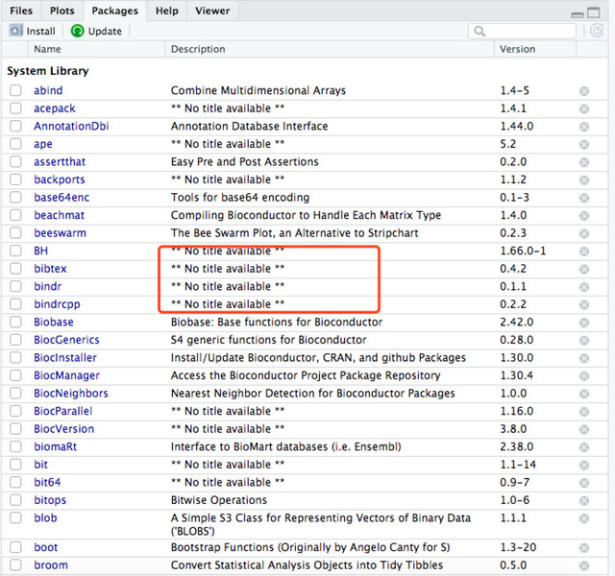615x576 pixels.
Task: Remove the ape package
Action: [x=584, y=145]
